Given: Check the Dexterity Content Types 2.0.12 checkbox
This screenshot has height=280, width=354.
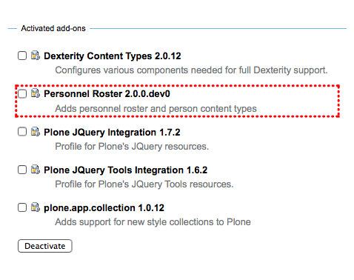Looking at the screenshot, I should [22, 56].
